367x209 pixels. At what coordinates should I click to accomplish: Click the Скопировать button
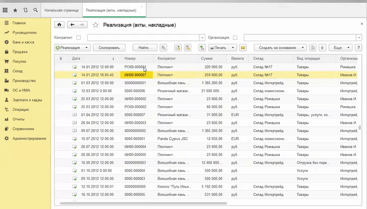click(109, 47)
